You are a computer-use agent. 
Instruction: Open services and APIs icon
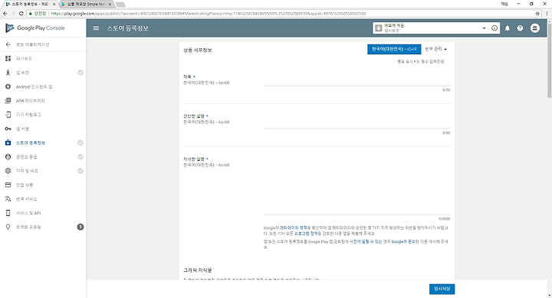[8, 213]
